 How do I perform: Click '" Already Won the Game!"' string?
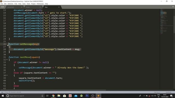70,68
